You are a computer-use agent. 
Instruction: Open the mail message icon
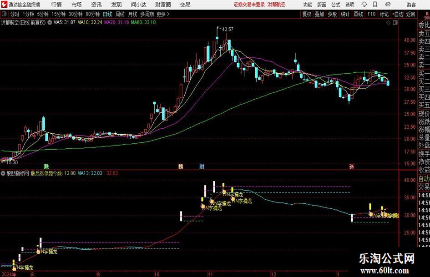pos(388,5)
